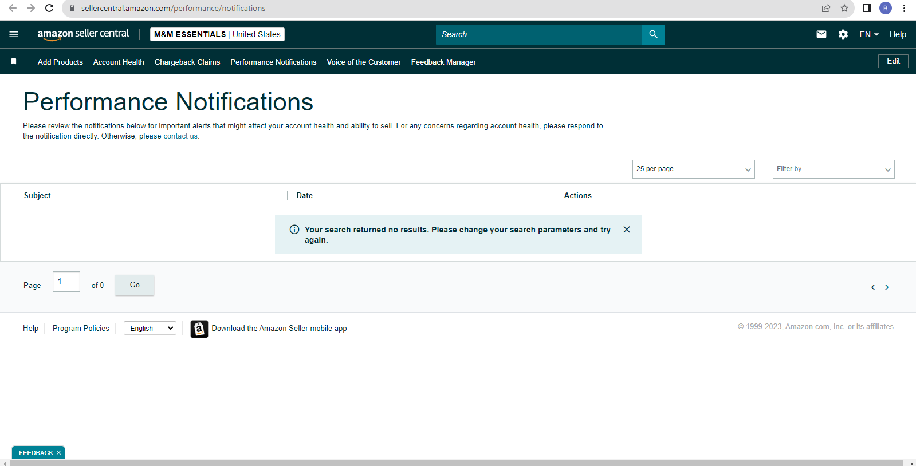Open Feedback Manager menu item
Image resolution: width=916 pixels, height=466 pixels.
[443, 62]
